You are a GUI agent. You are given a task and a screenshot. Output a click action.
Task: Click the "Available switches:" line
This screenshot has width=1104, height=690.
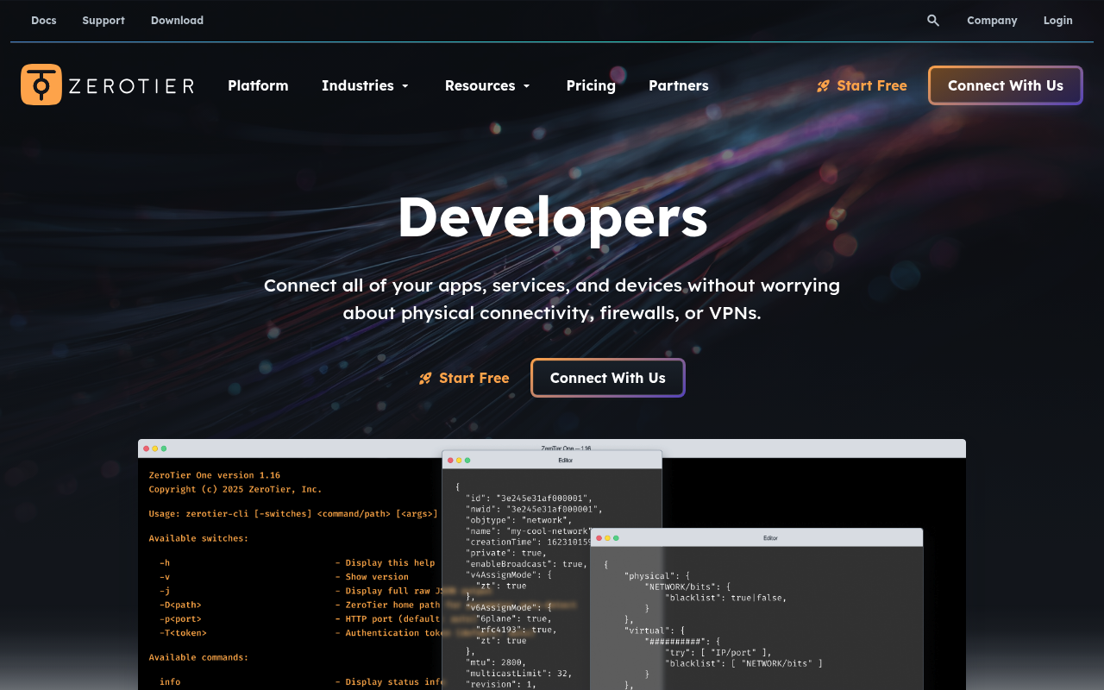[x=198, y=538]
